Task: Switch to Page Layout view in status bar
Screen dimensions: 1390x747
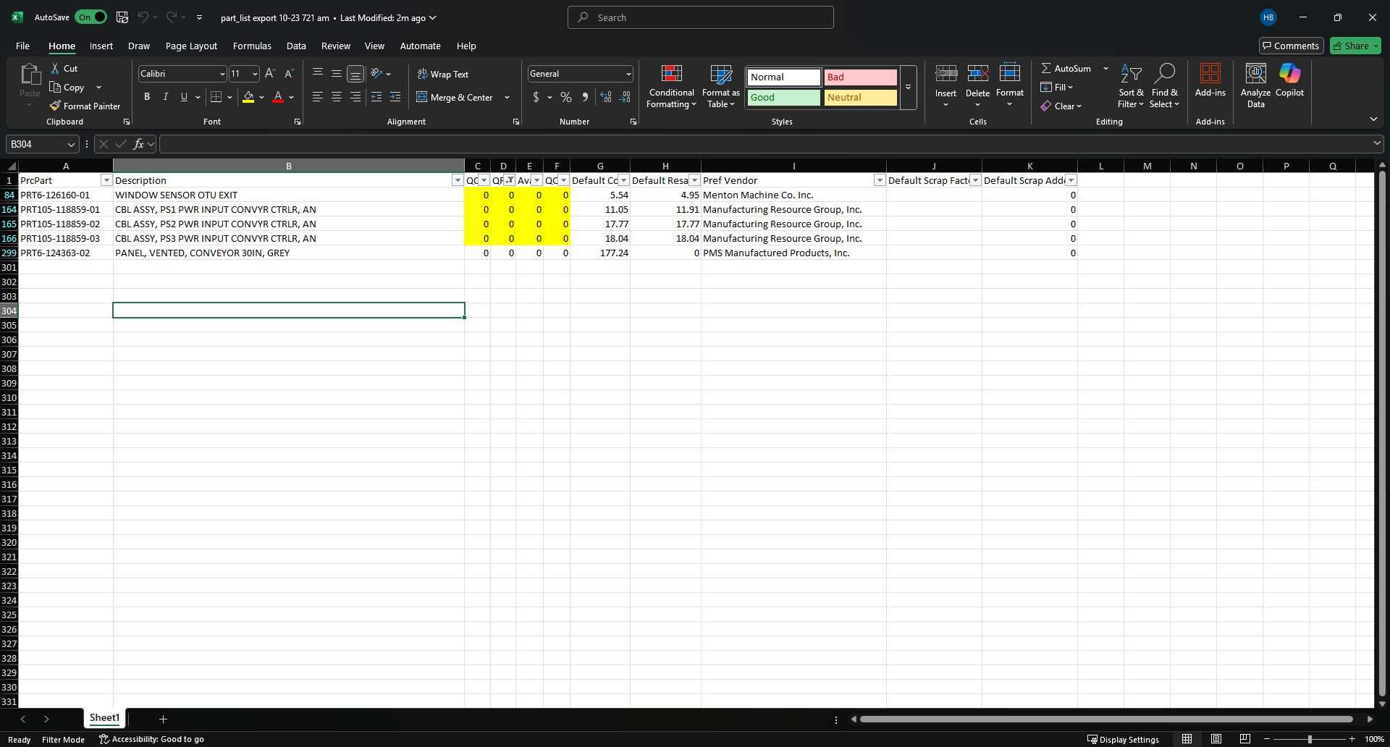Action: pos(1216,739)
